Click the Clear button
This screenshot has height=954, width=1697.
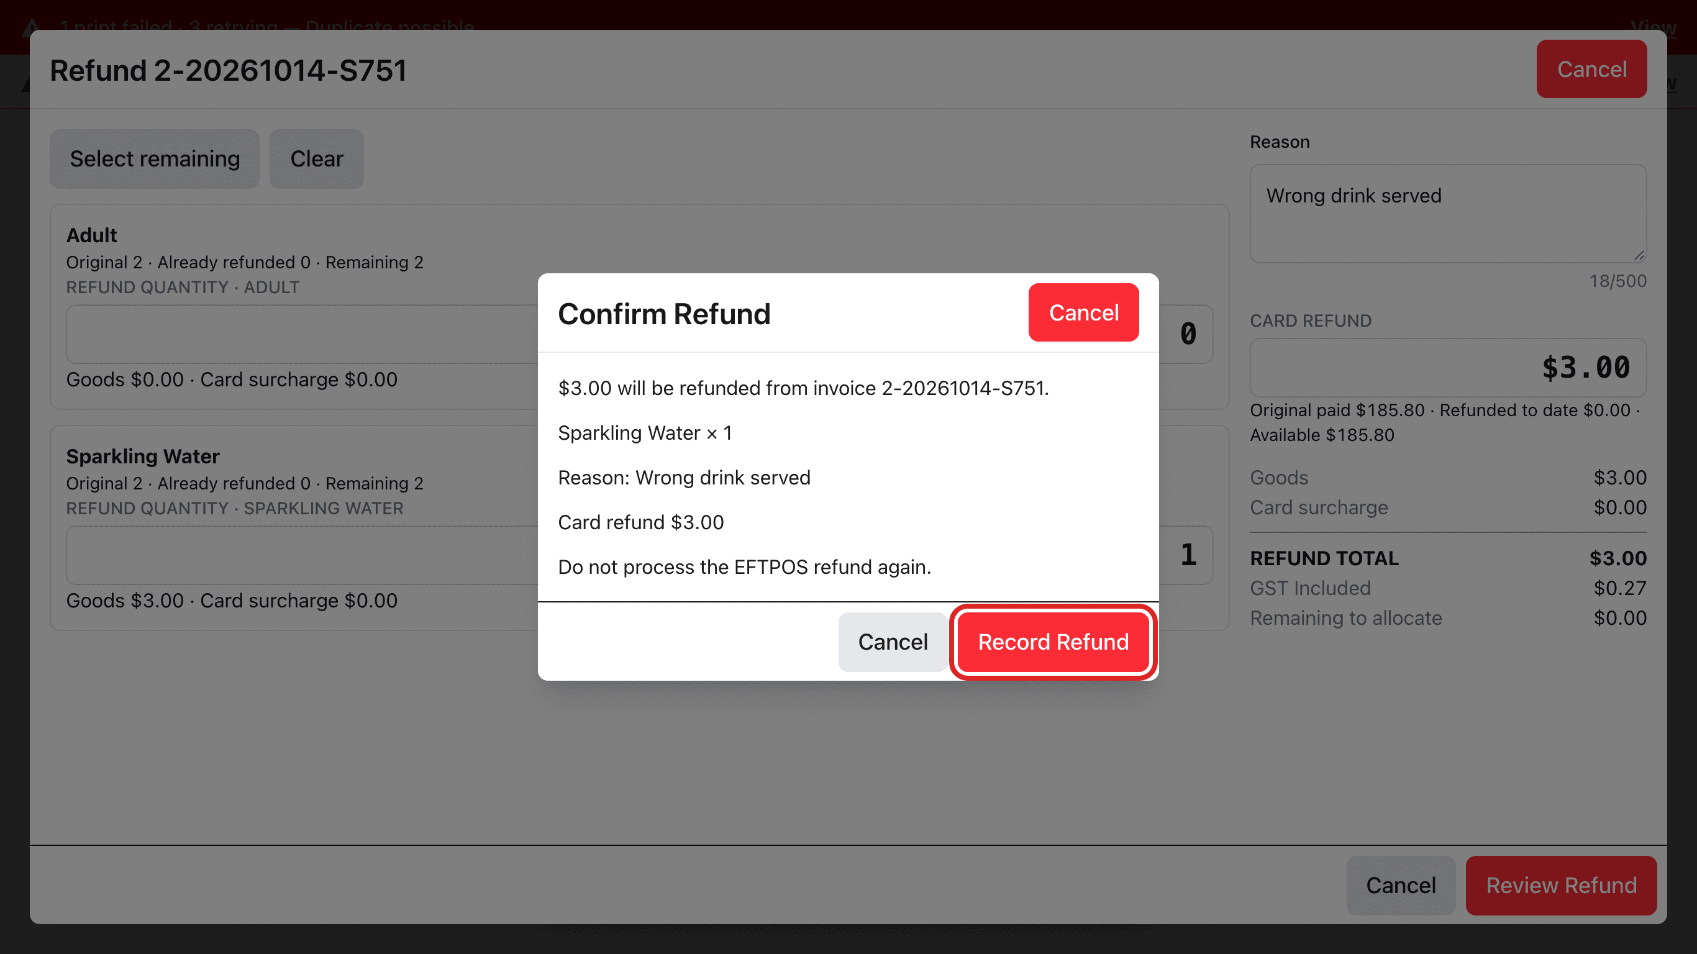(317, 159)
